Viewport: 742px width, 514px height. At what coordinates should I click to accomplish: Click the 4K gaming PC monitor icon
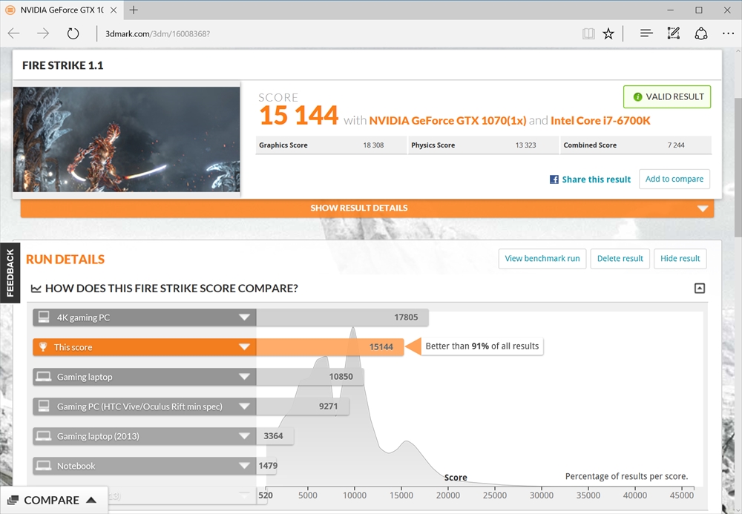pyautogui.click(x=44, y=317)
